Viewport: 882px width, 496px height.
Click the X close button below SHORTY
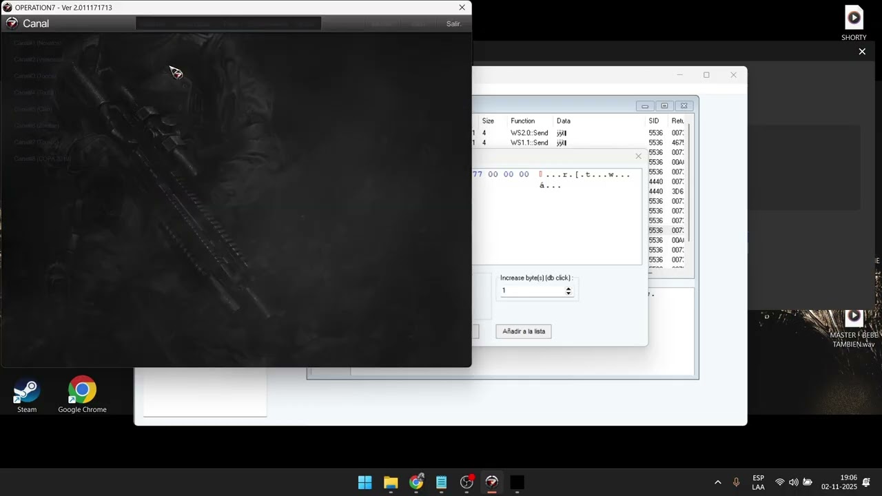[862, 52]
